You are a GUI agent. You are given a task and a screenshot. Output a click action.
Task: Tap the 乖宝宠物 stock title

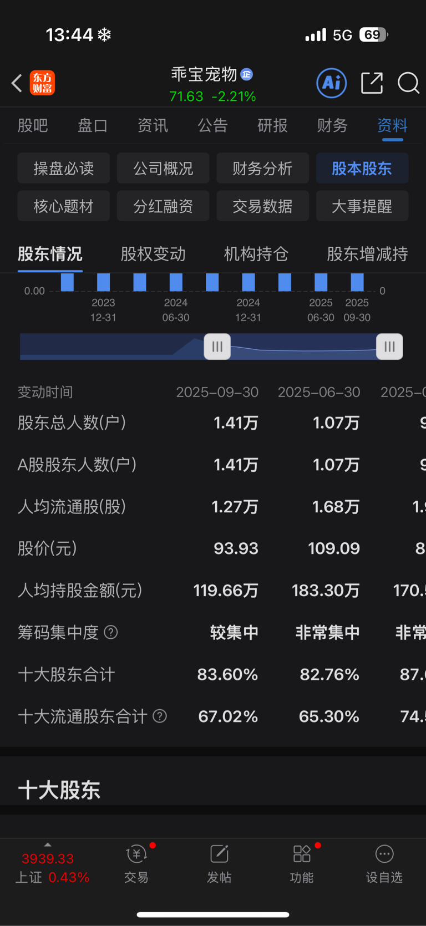[x=204, y=74]
